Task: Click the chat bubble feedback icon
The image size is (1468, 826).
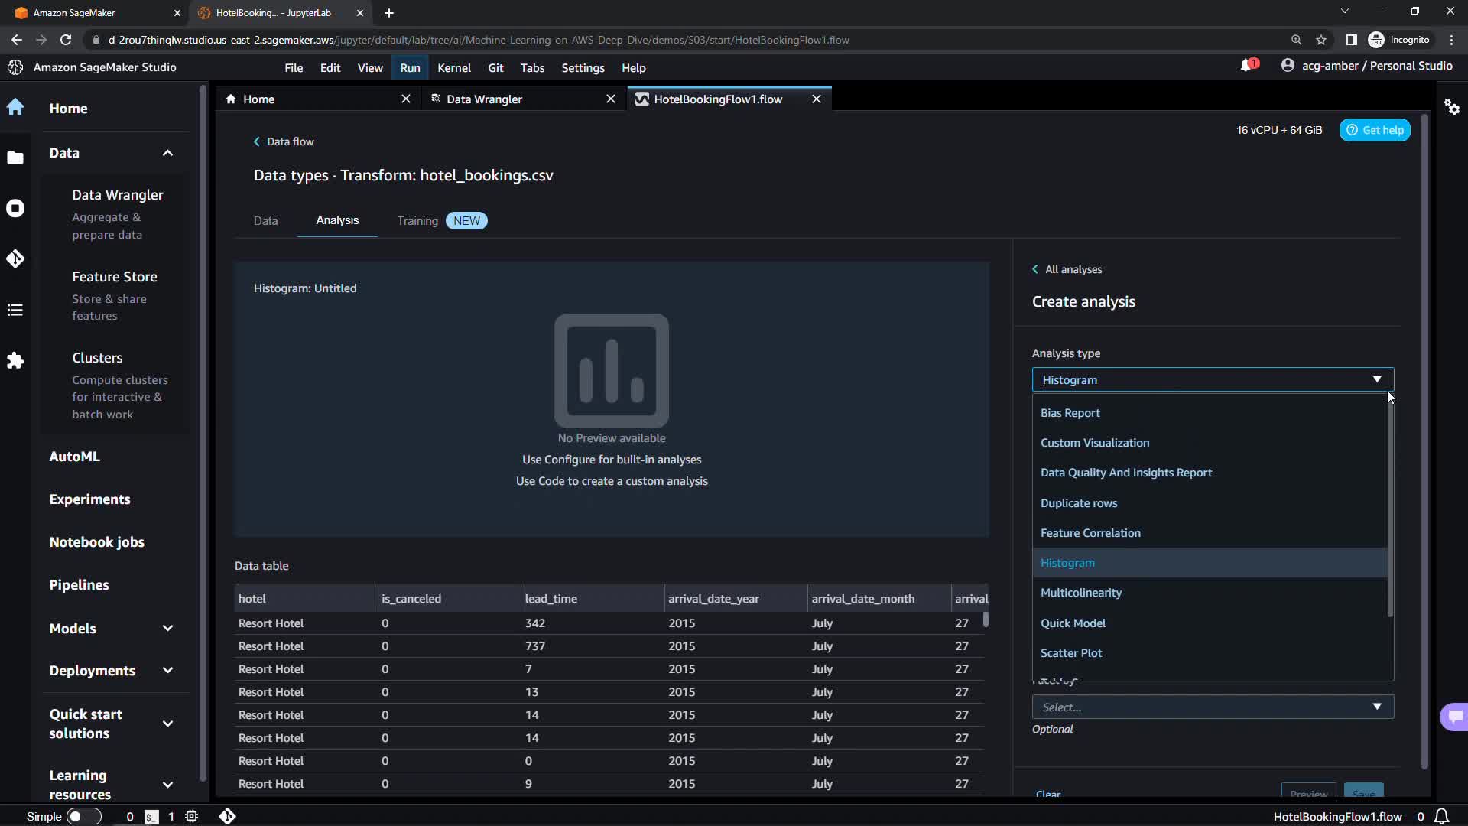Action: coord(1454,717)
